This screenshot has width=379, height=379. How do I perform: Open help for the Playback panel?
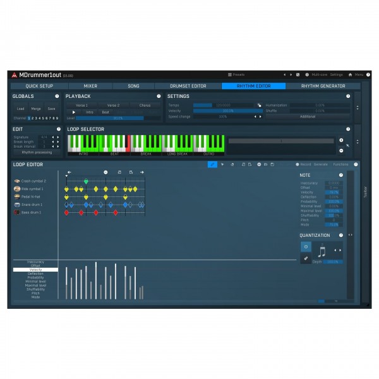tap(159, 96)
